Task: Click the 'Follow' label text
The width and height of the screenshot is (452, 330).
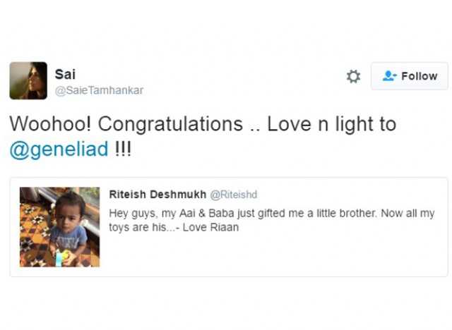Action: (420, 76)
